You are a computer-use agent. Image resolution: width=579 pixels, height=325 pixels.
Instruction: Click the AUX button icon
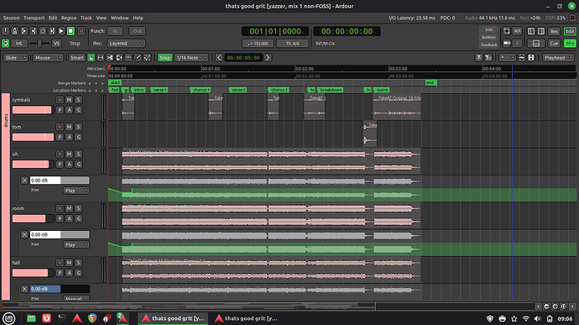tap(518, 31)
